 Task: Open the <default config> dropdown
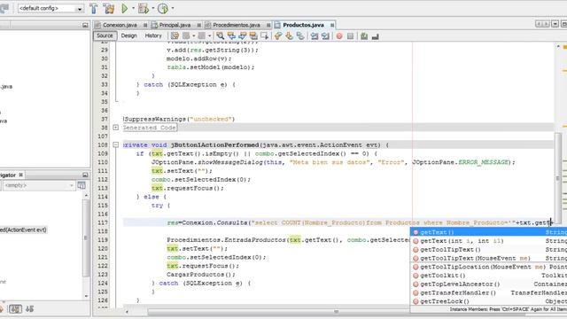[79, 8]
